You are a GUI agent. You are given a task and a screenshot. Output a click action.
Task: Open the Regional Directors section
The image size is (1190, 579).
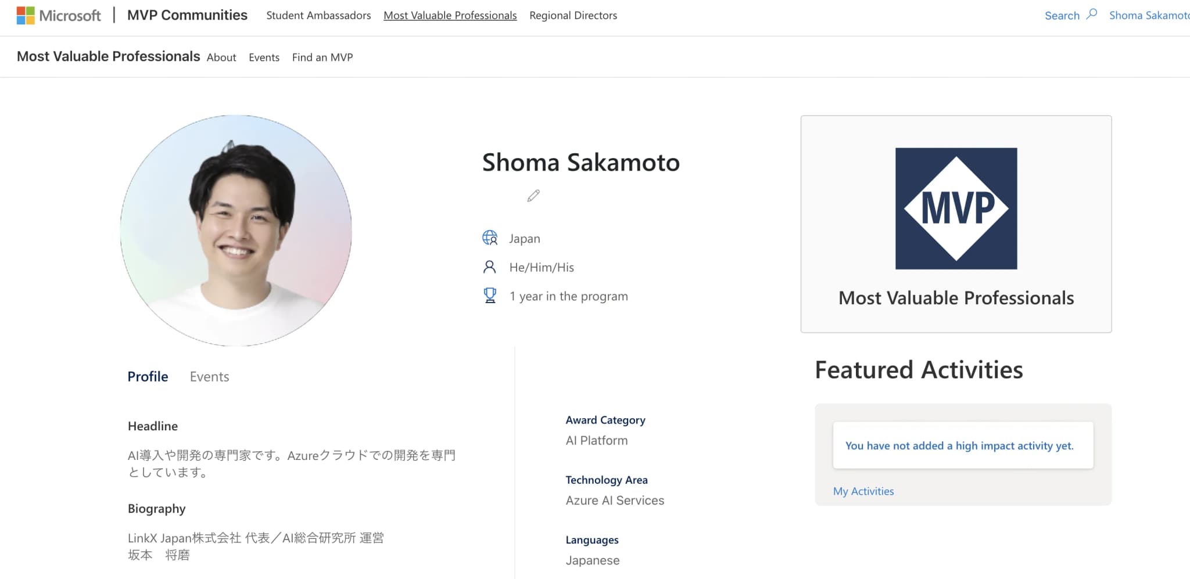(x=573, y=15)
